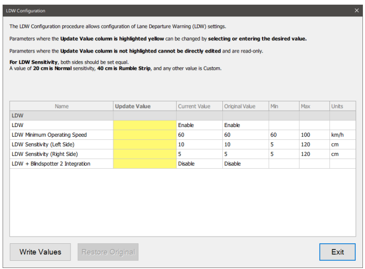Sort by the Current Value column header
The image size is (365, 269).
[x=194, y=106]
